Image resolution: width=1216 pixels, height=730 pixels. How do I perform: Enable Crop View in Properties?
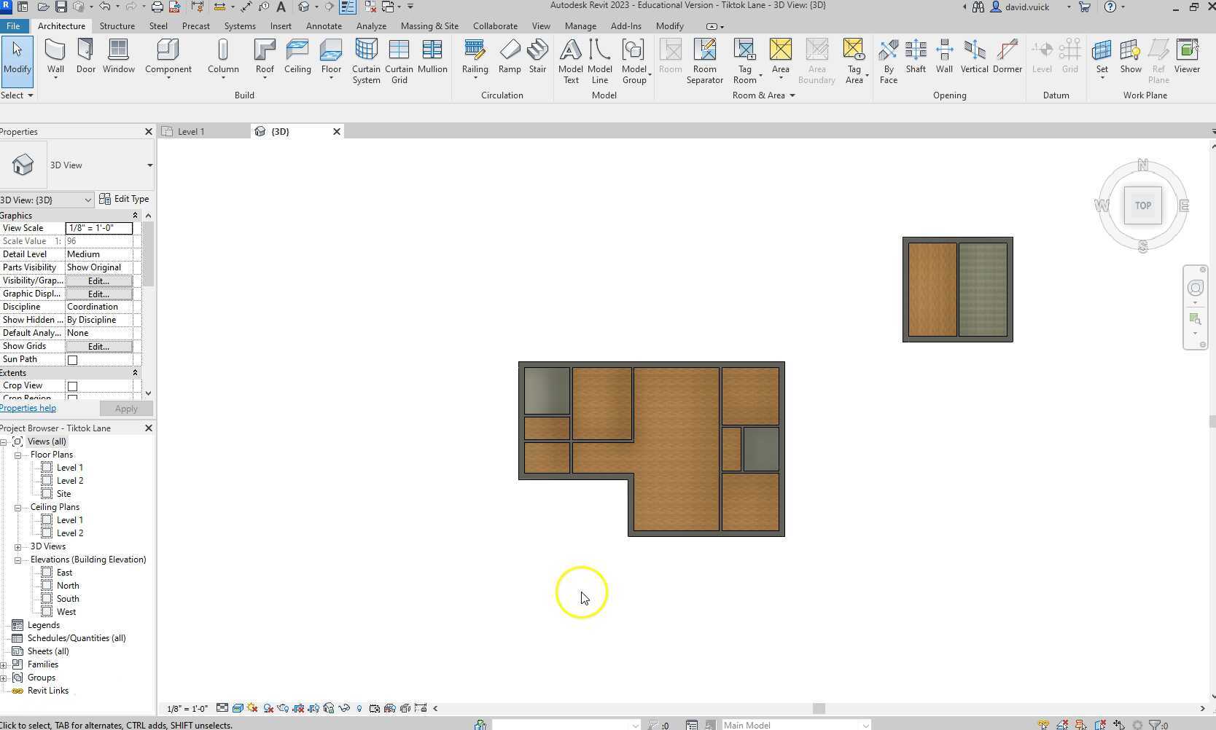coord(72,385)
